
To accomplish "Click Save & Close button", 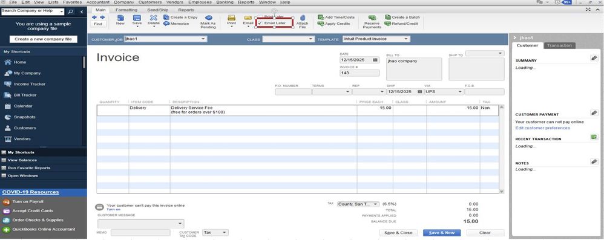I will coord(398,233).
